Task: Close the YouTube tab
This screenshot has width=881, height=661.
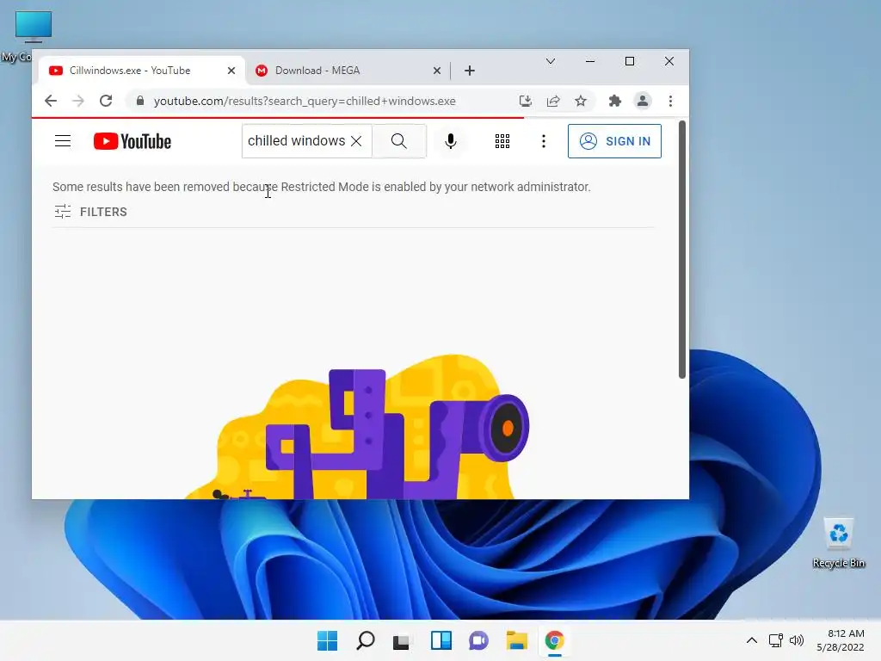Action: point(231,71)
